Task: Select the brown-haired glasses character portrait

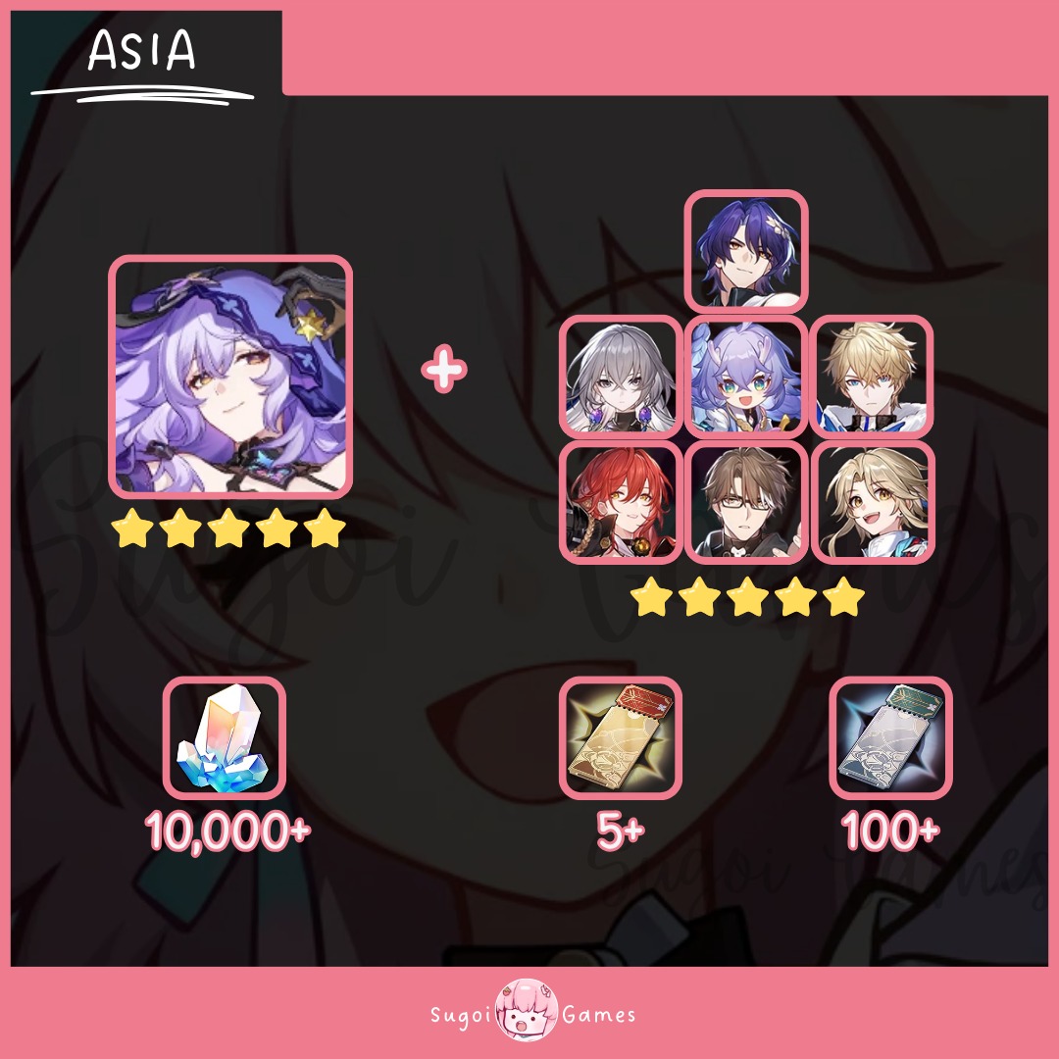Action: 746,502
